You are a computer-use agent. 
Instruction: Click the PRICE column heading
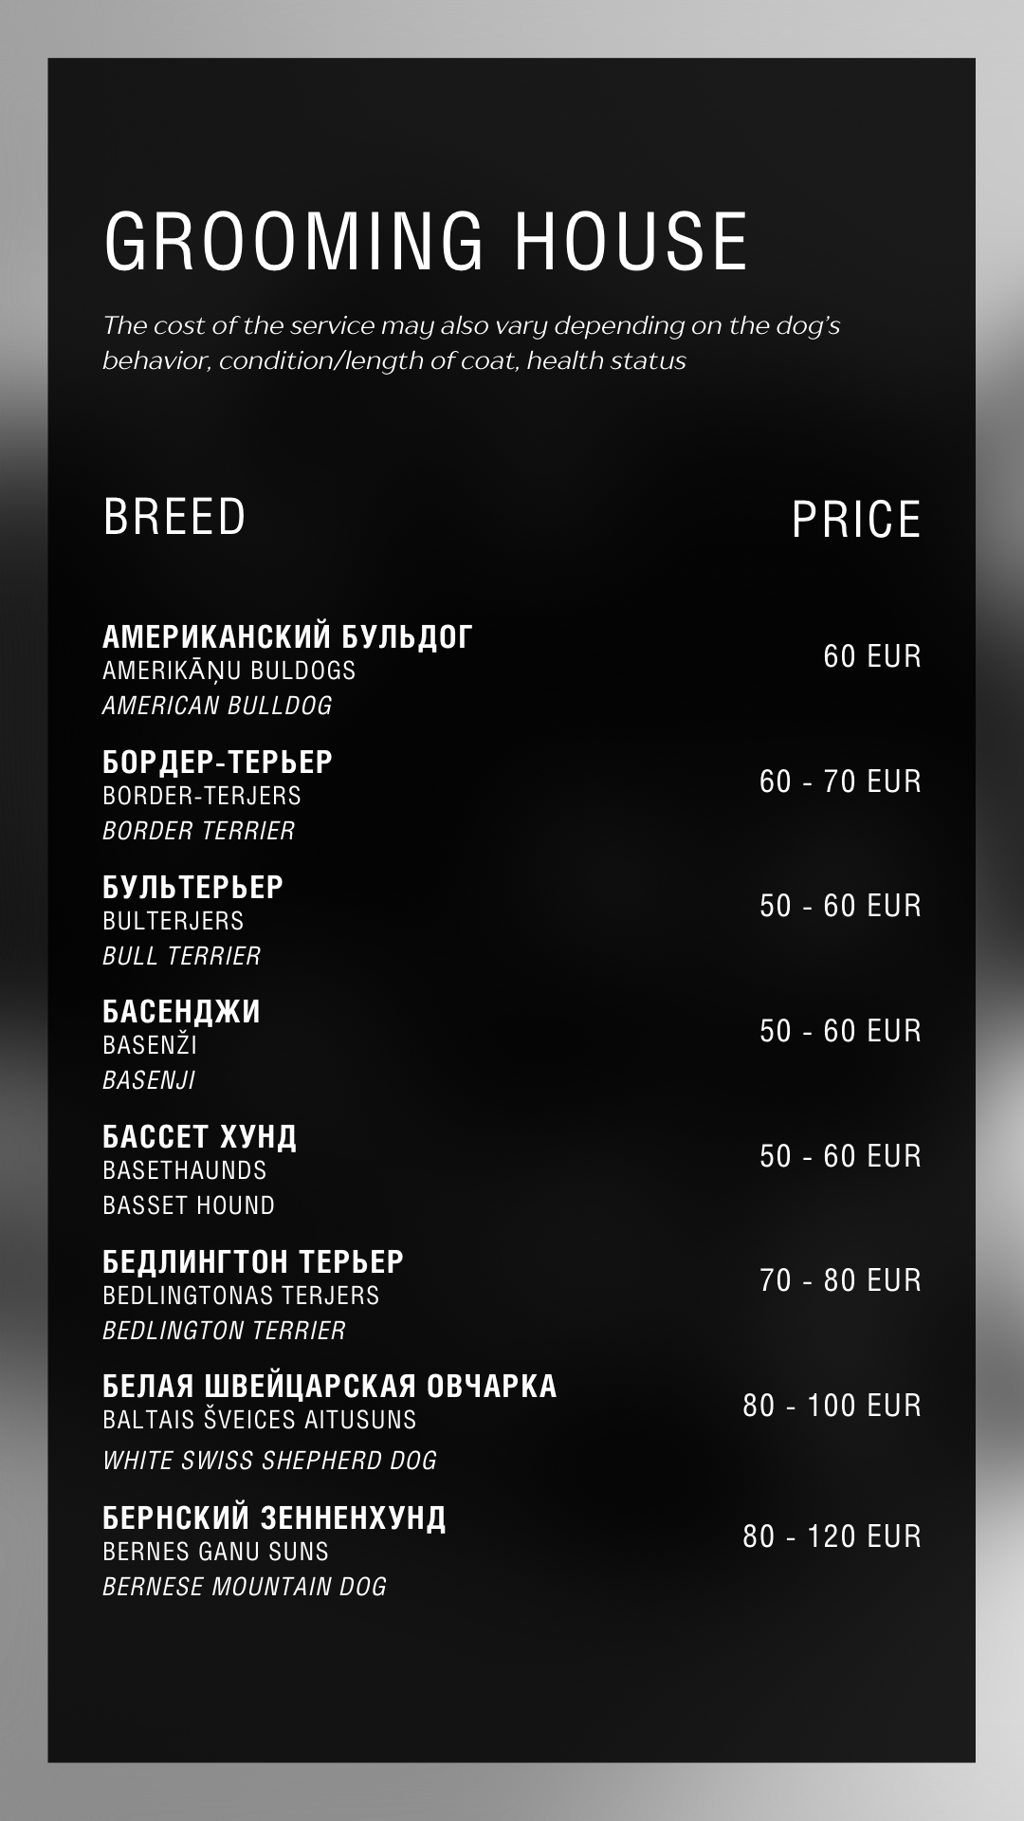tap(856, 520)
